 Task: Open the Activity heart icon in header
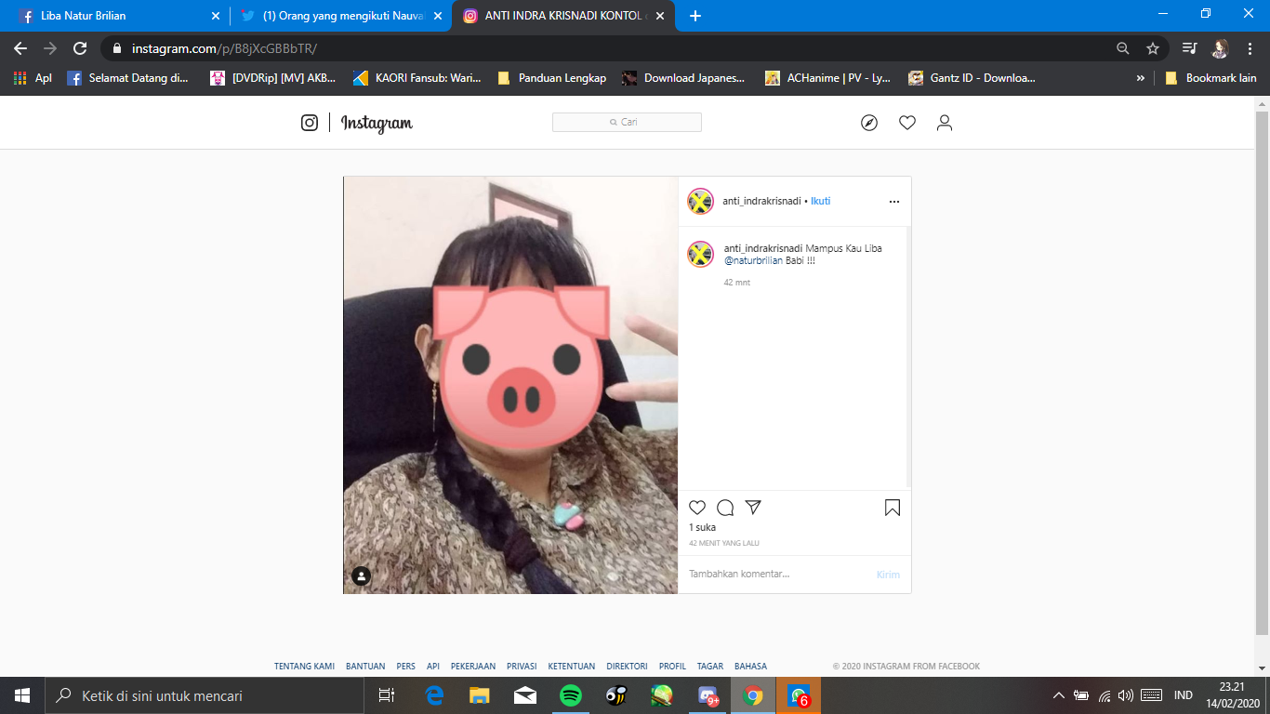907,123
